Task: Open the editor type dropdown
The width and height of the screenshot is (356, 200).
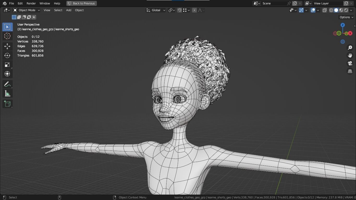Action: coord(7,10)
